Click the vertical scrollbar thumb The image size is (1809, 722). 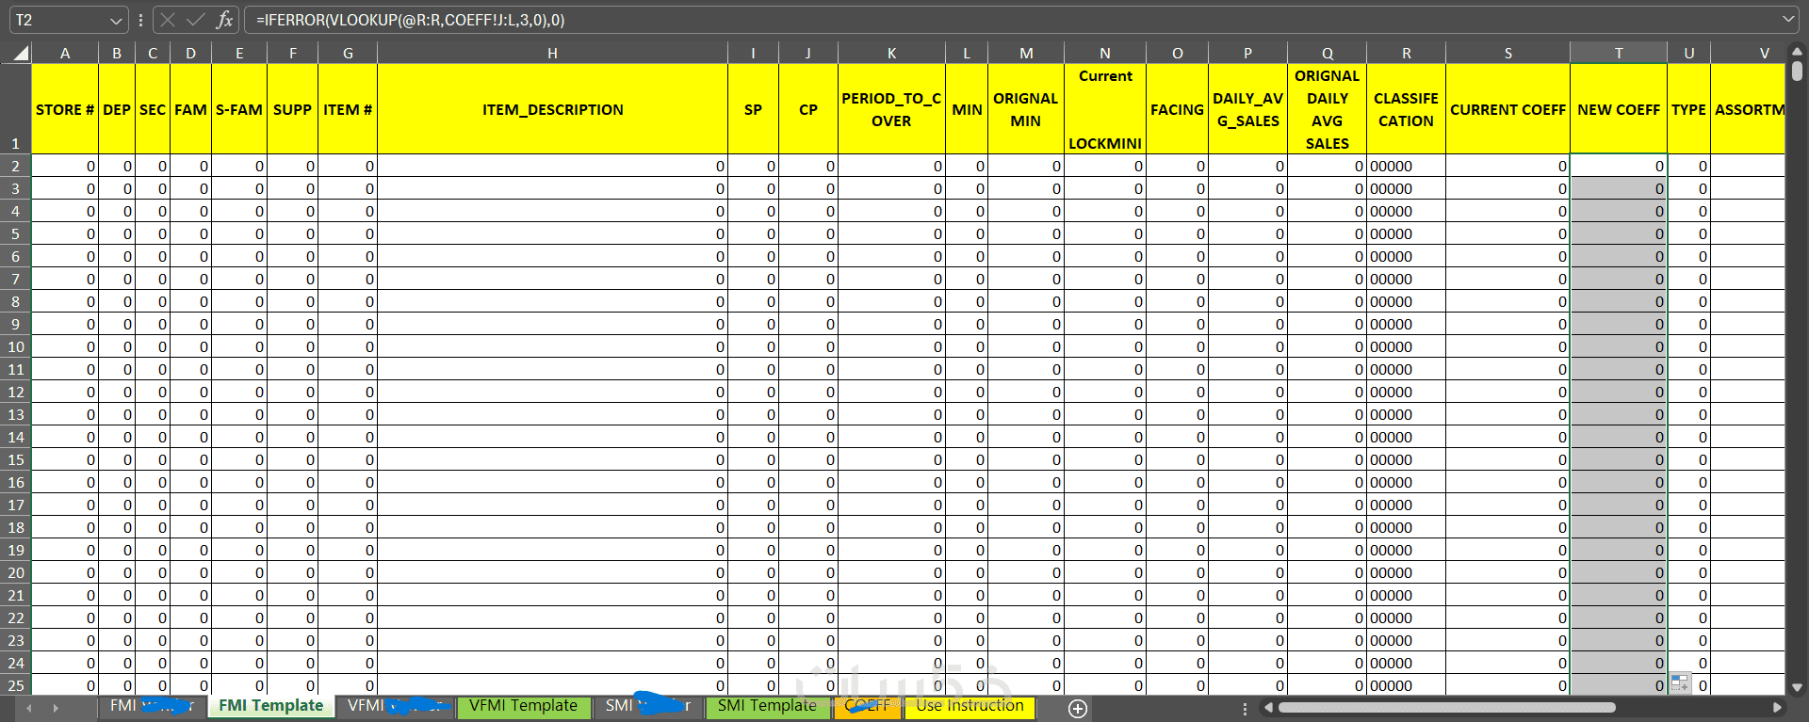1797,72
